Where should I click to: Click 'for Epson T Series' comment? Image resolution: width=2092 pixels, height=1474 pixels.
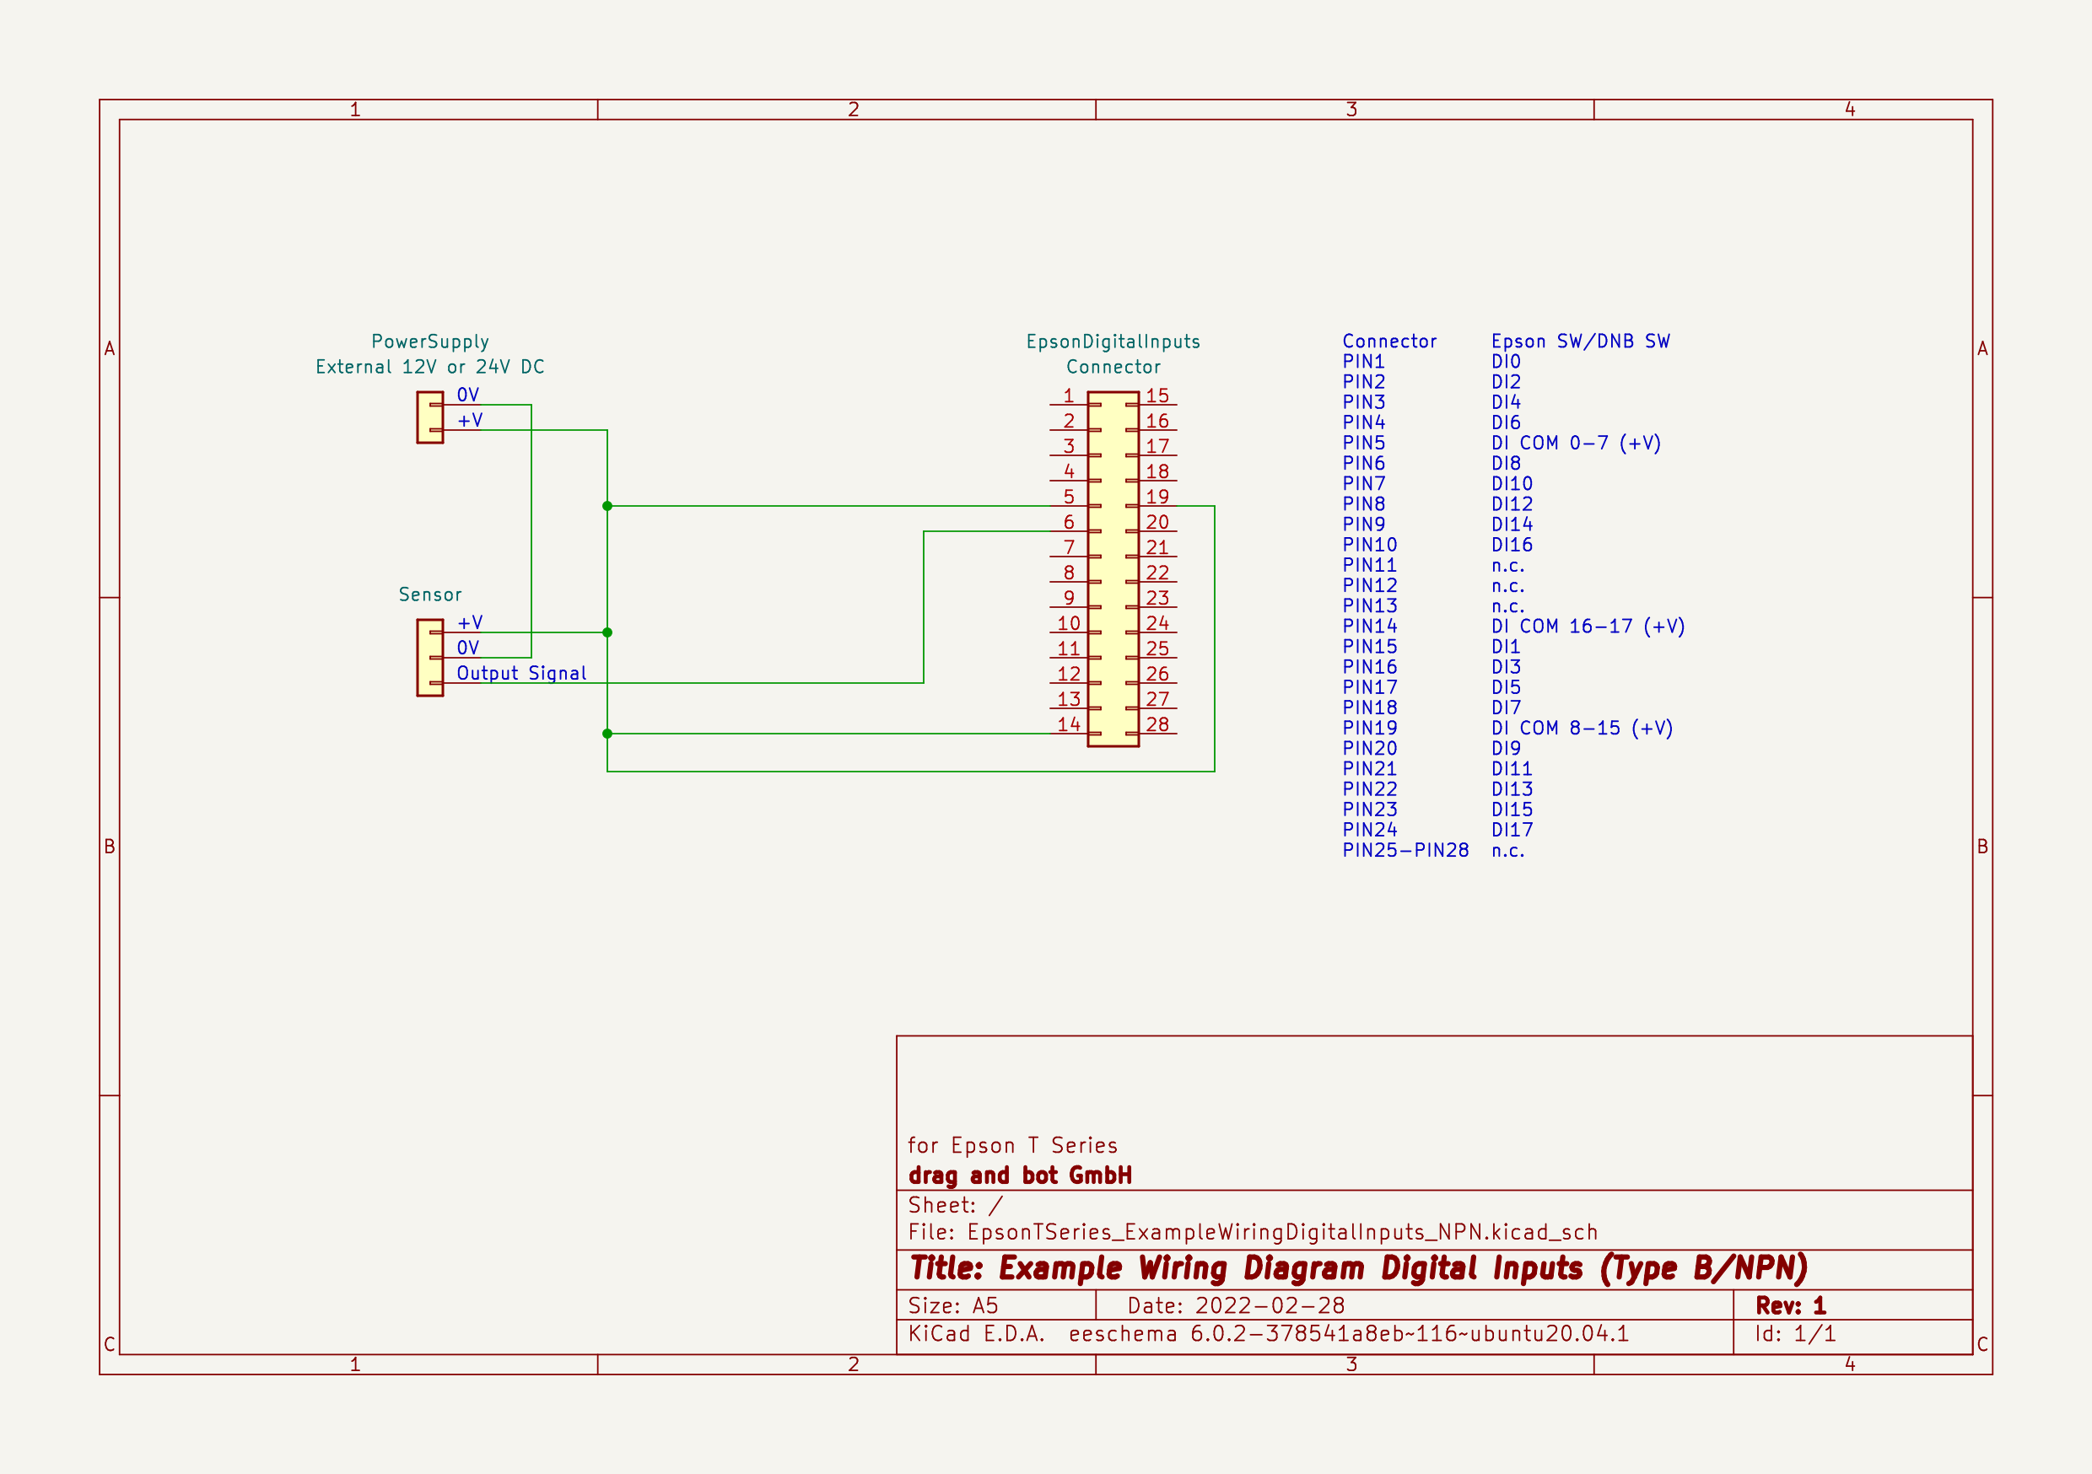point(1012,1145)
